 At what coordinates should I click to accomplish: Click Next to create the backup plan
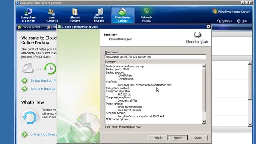point(178,138)
